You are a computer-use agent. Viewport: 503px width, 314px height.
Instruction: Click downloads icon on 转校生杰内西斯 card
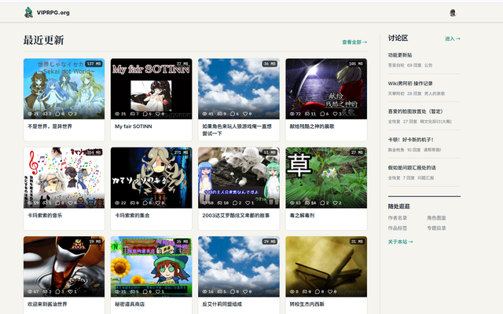tap(305, 291)
